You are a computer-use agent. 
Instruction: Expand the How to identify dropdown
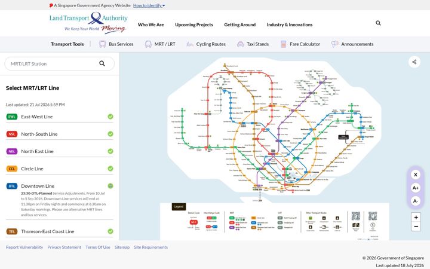(149, 5)
